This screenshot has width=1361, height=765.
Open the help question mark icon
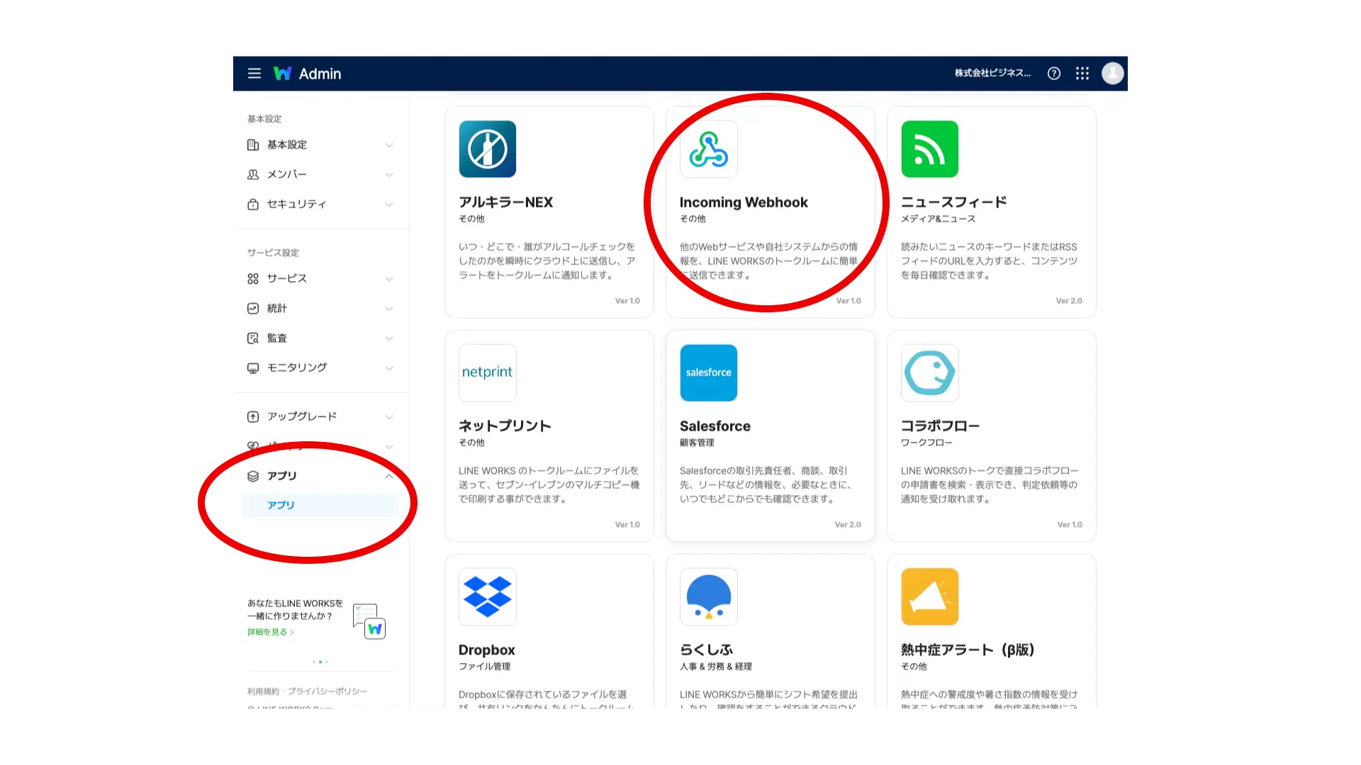[x=1054, y=74]
